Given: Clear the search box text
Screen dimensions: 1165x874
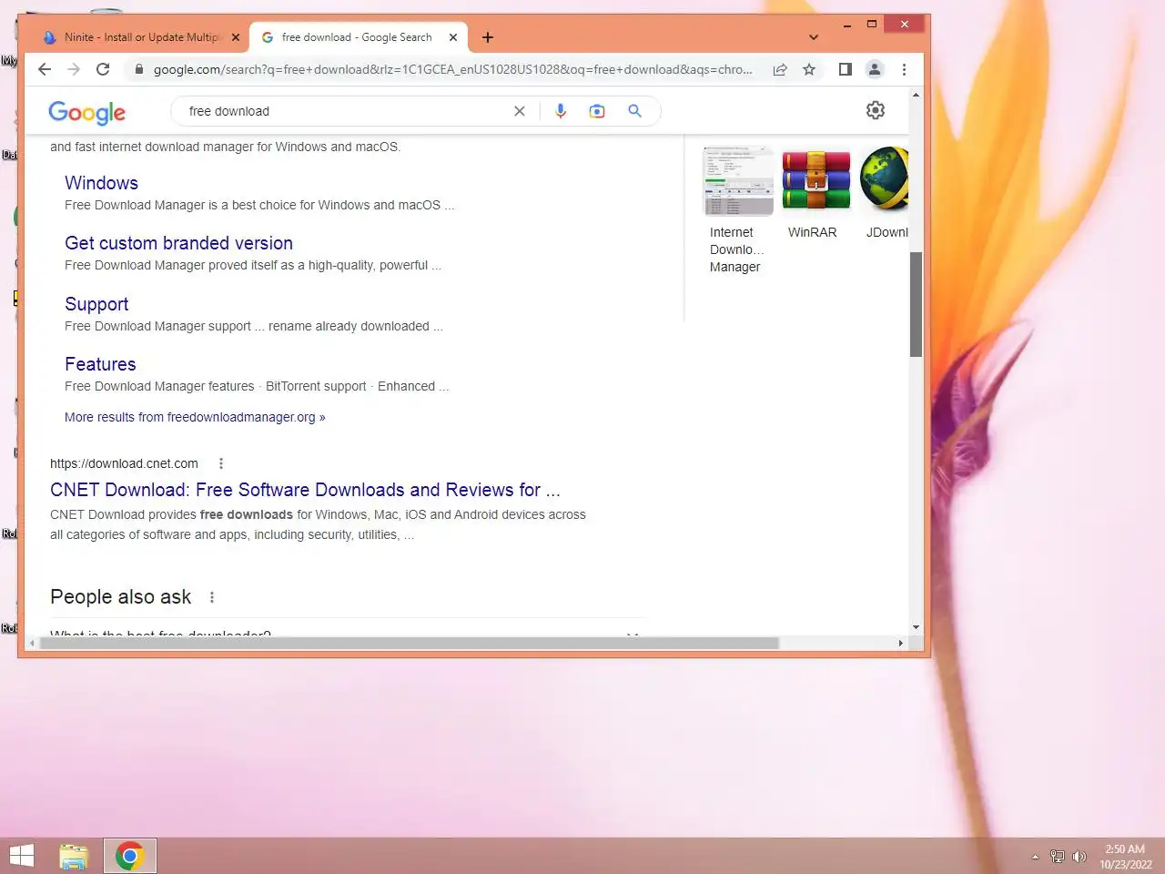Looking at the screenshot, I should tap(520, 111).
